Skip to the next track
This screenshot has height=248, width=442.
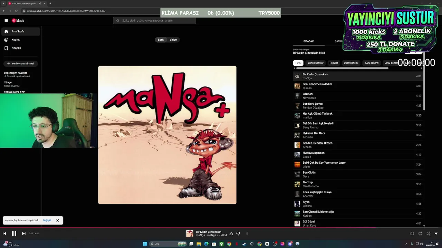tap(23, 234)
